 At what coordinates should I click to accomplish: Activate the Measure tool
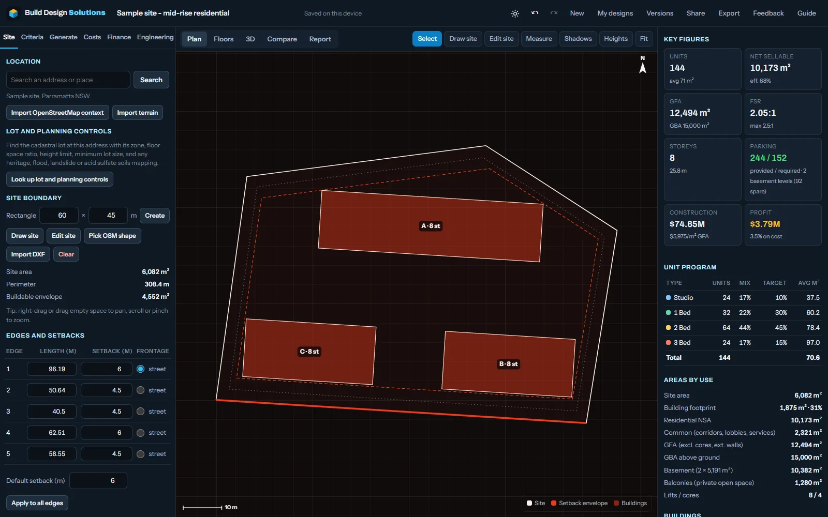pyautogui.click(x=539, y=39)
